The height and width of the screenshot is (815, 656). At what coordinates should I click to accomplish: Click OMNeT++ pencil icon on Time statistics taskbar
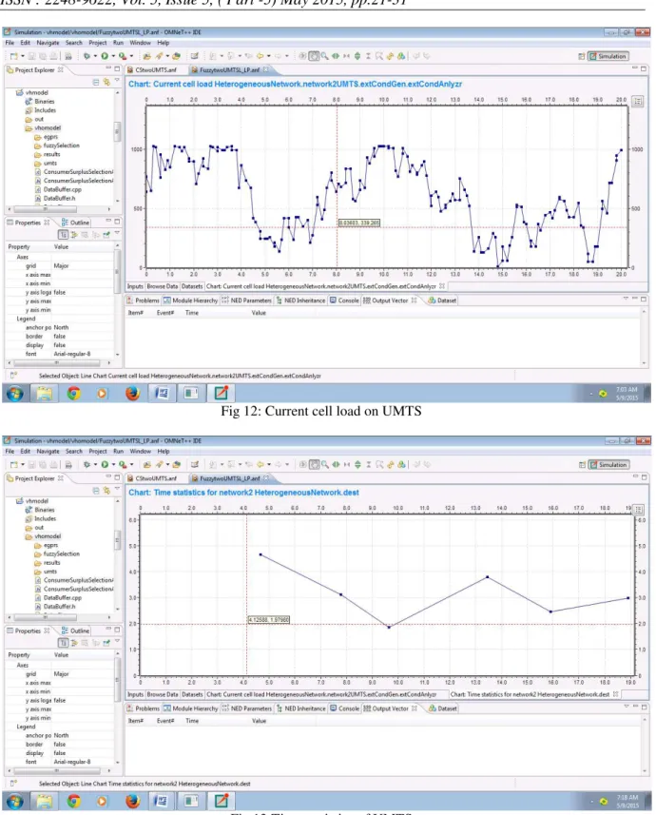click(x=221, y=801)
